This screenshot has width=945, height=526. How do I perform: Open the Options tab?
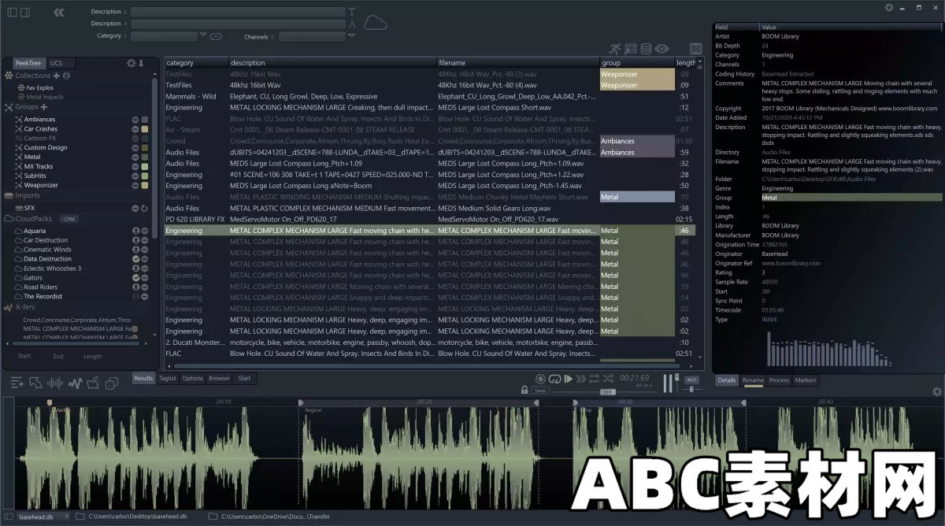tap(193, 378)
